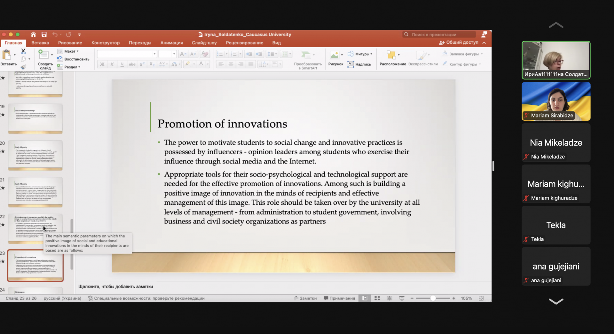Increase font size with large A icon
This screenshot has height=334, width=614.
pos(183,54)
